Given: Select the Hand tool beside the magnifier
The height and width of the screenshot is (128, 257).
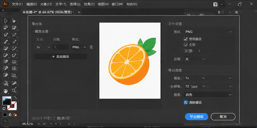Looking at the screenshot, I should click(x=6, y=91).
